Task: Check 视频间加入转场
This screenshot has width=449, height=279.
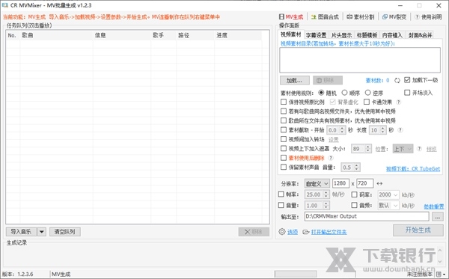Action: [284, 139]
